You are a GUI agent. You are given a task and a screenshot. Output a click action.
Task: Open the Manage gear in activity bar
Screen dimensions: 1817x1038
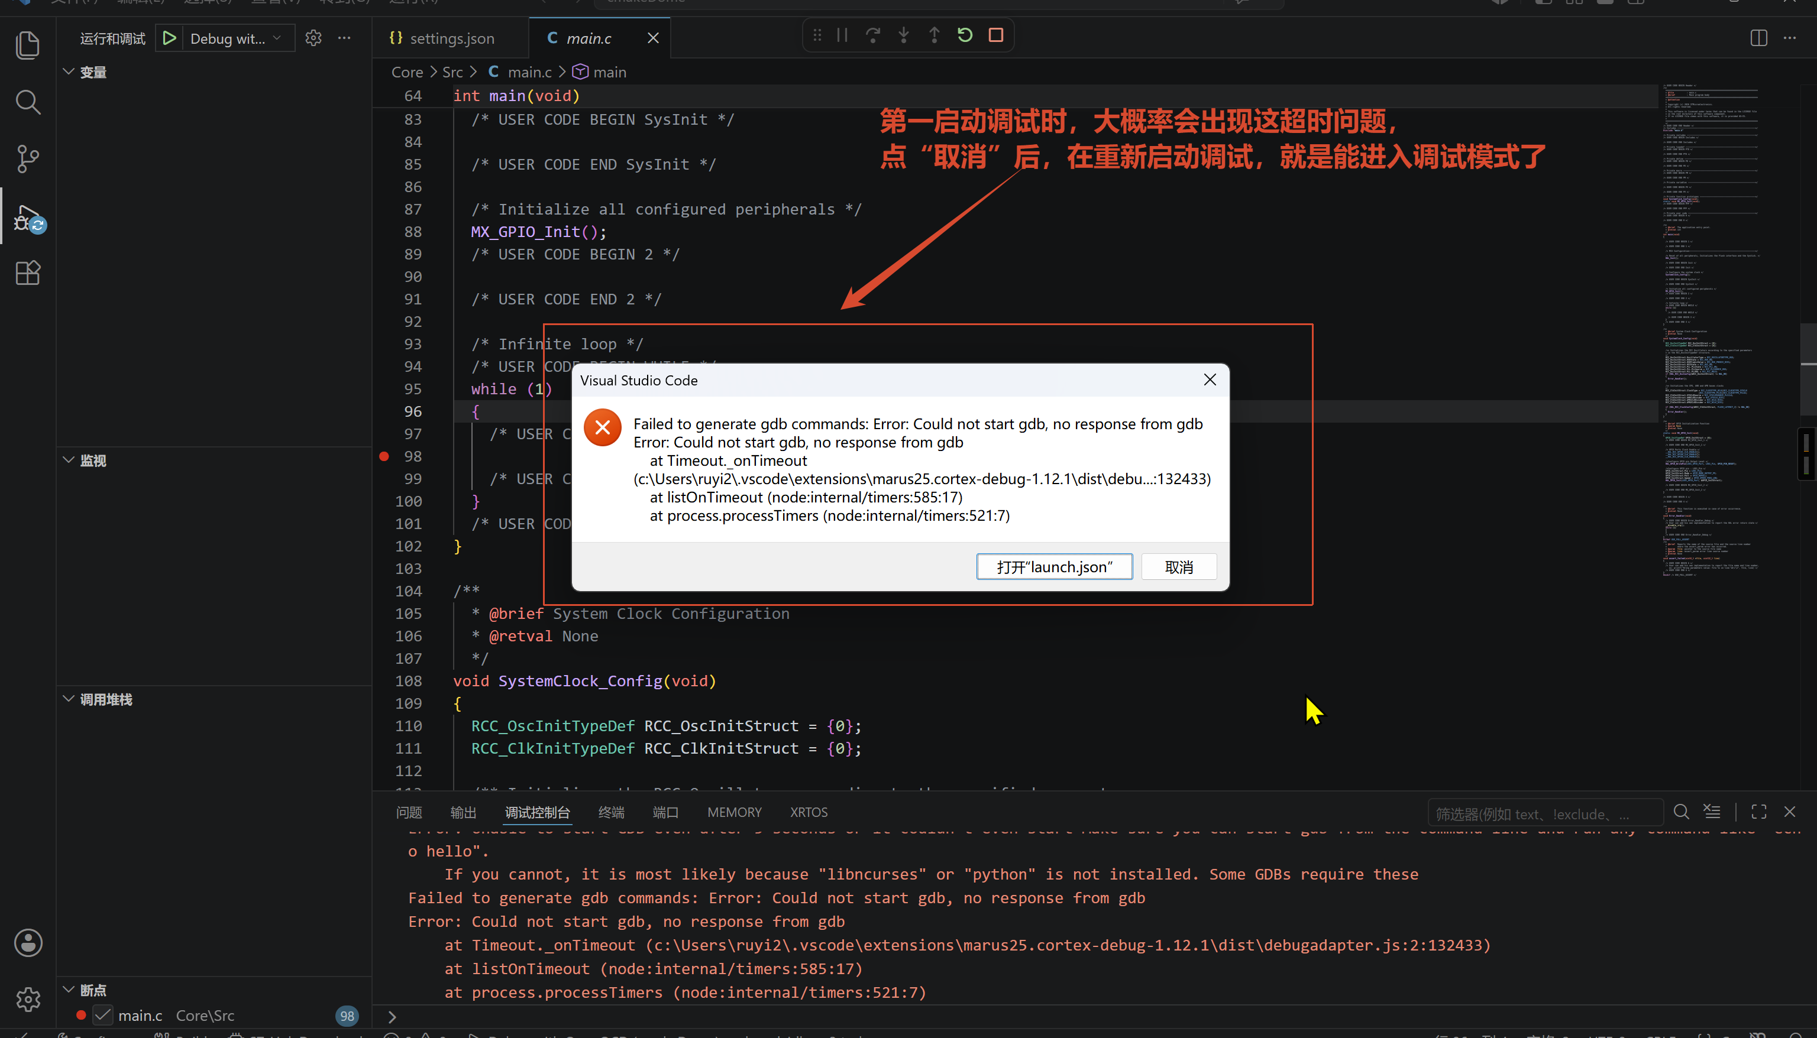pos(28,1000)
